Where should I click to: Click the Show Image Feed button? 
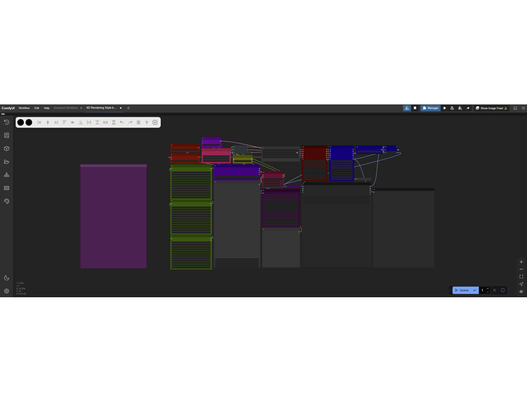pyautogui.click(x=491, y=108)
